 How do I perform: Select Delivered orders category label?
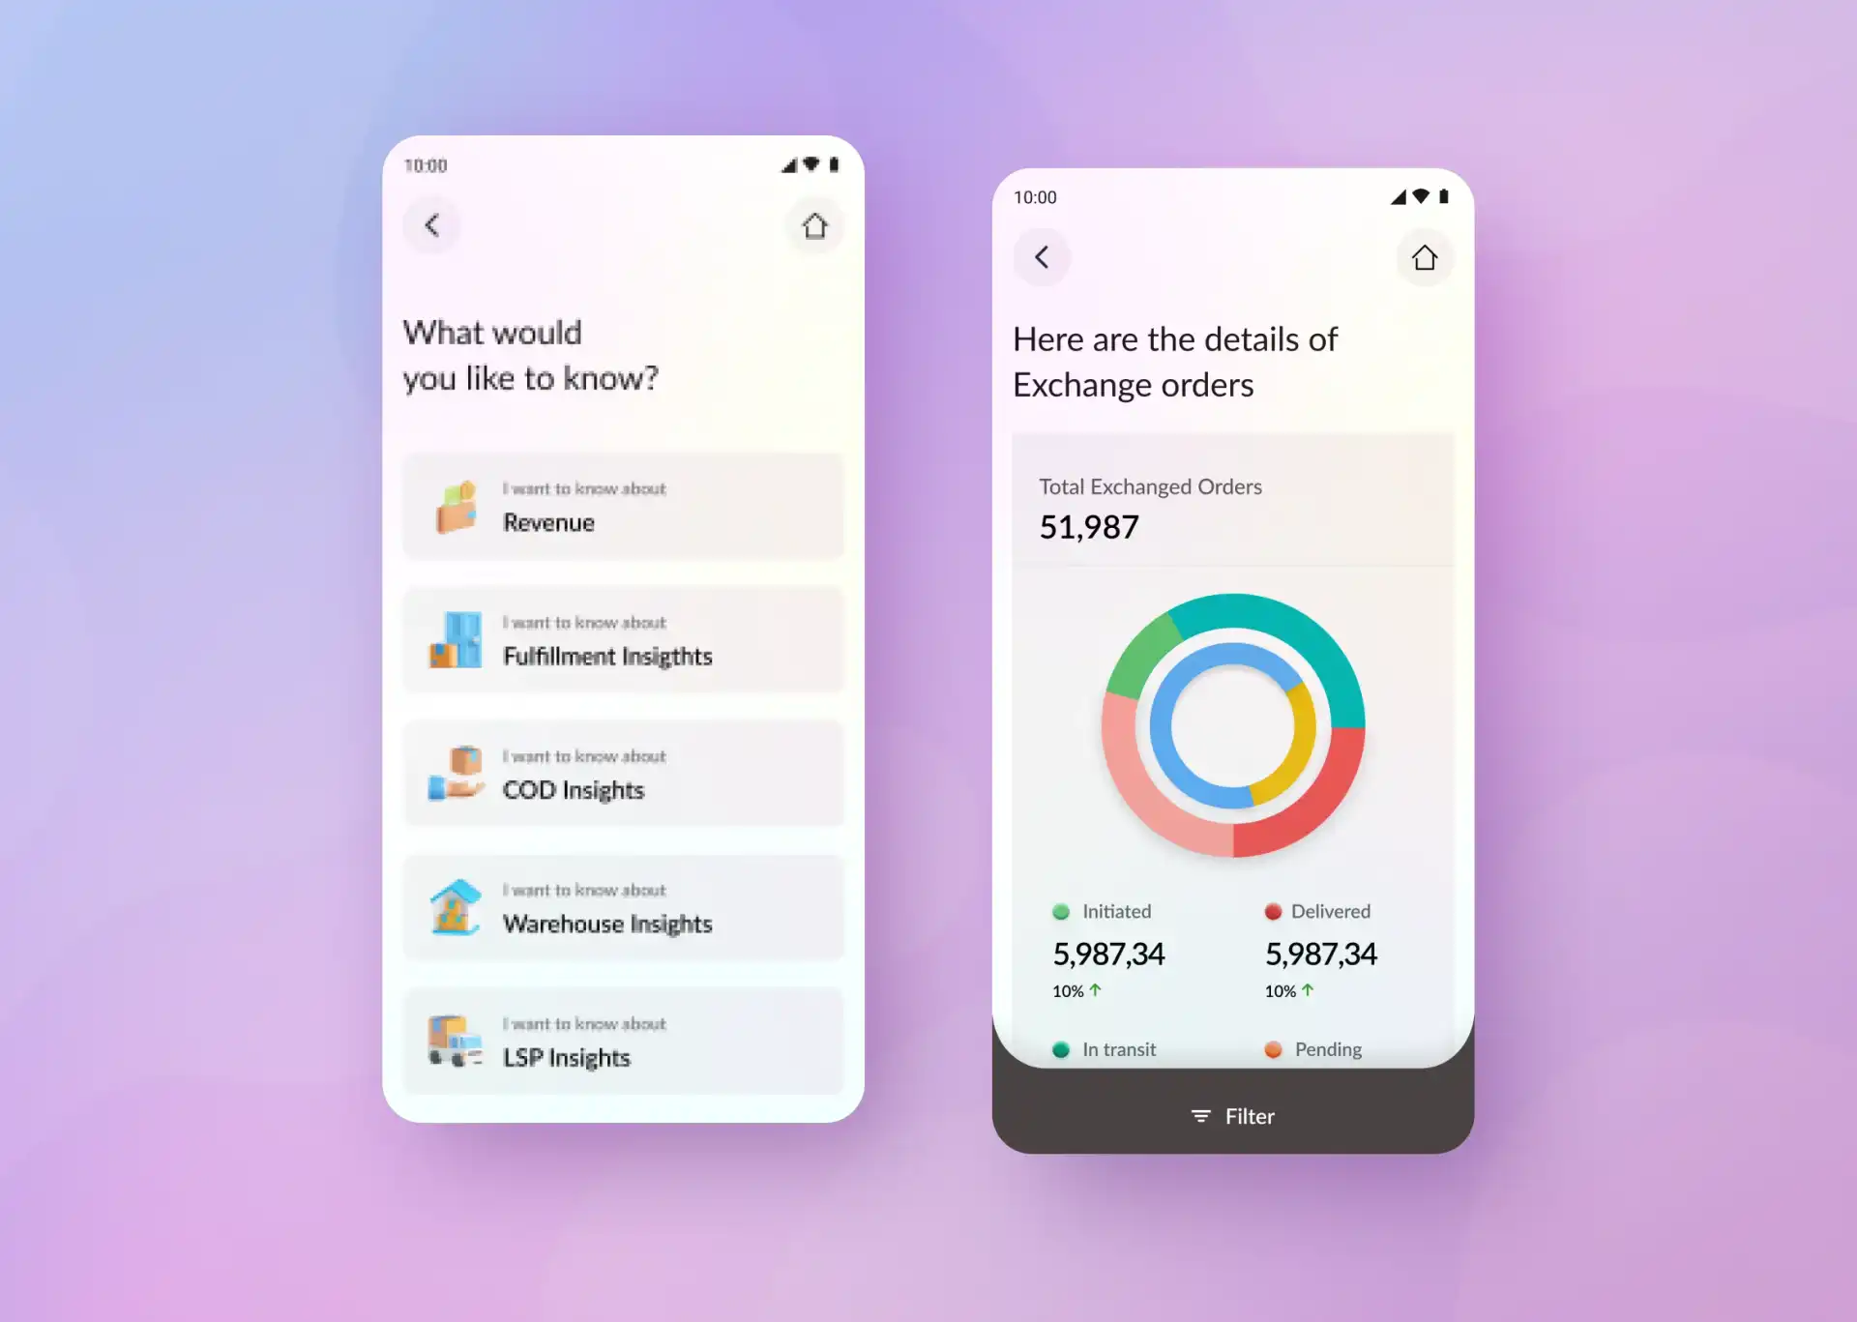point(1331,911)
